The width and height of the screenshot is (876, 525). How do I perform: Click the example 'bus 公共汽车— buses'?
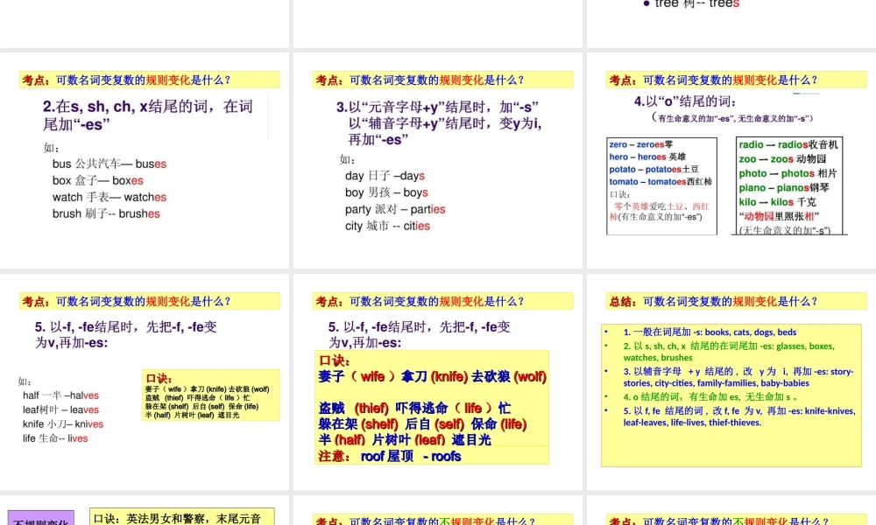[x=109, y=164]
